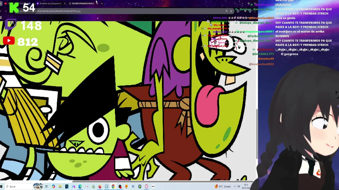Click the 'RUNNNN' chat message
Image resolution: width=339 pixels, height=190 pixels.
(282, 36)
